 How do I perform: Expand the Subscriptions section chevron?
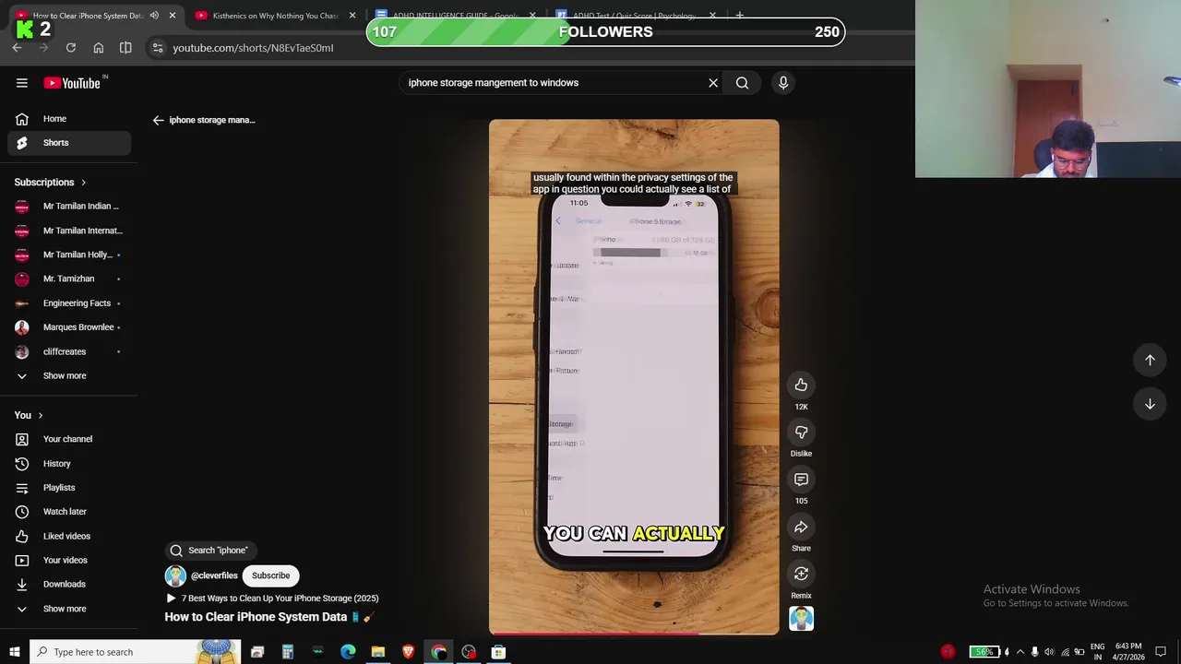[83, 183]
